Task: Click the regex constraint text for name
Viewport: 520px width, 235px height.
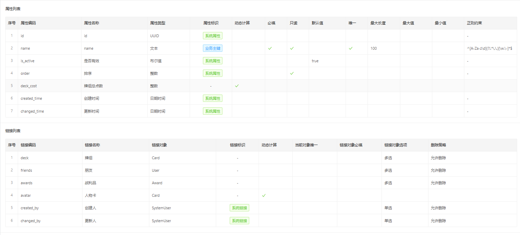Action: click(489, 48)
